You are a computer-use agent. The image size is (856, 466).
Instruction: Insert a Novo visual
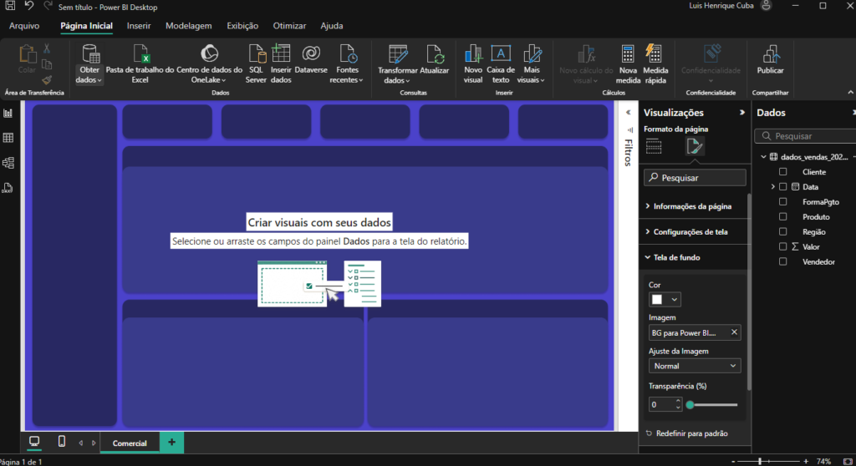pyautogui.click(x=473, y=64)
